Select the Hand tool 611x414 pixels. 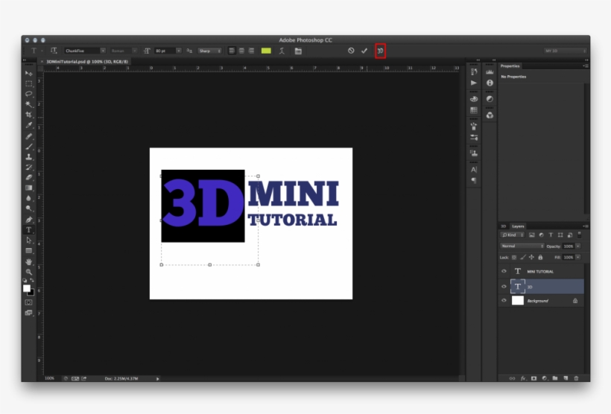point(28,261)
